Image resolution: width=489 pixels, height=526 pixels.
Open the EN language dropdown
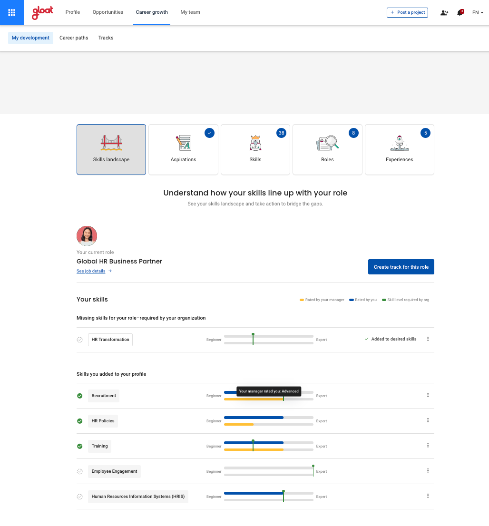point(478,13)
